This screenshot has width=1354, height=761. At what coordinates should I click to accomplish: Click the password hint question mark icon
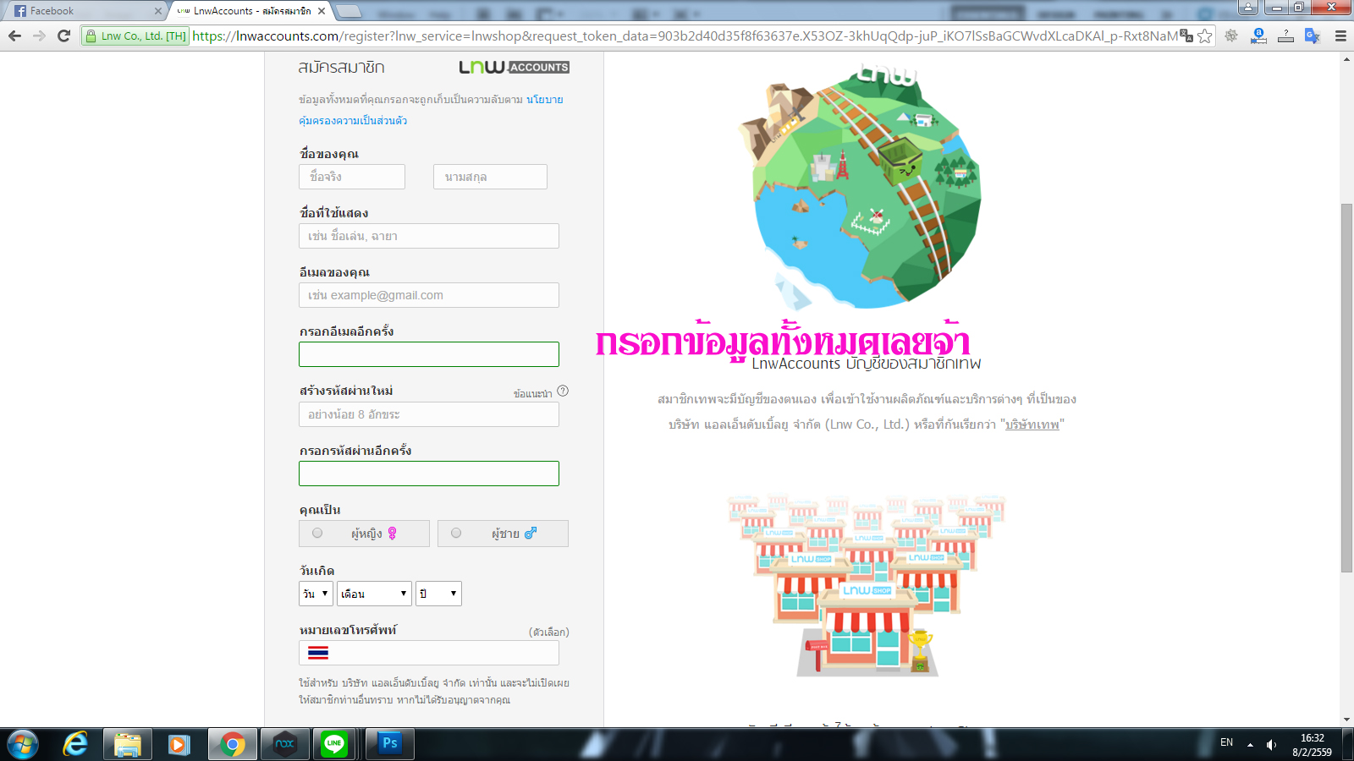pyautogui.click(x=563, y=391)
